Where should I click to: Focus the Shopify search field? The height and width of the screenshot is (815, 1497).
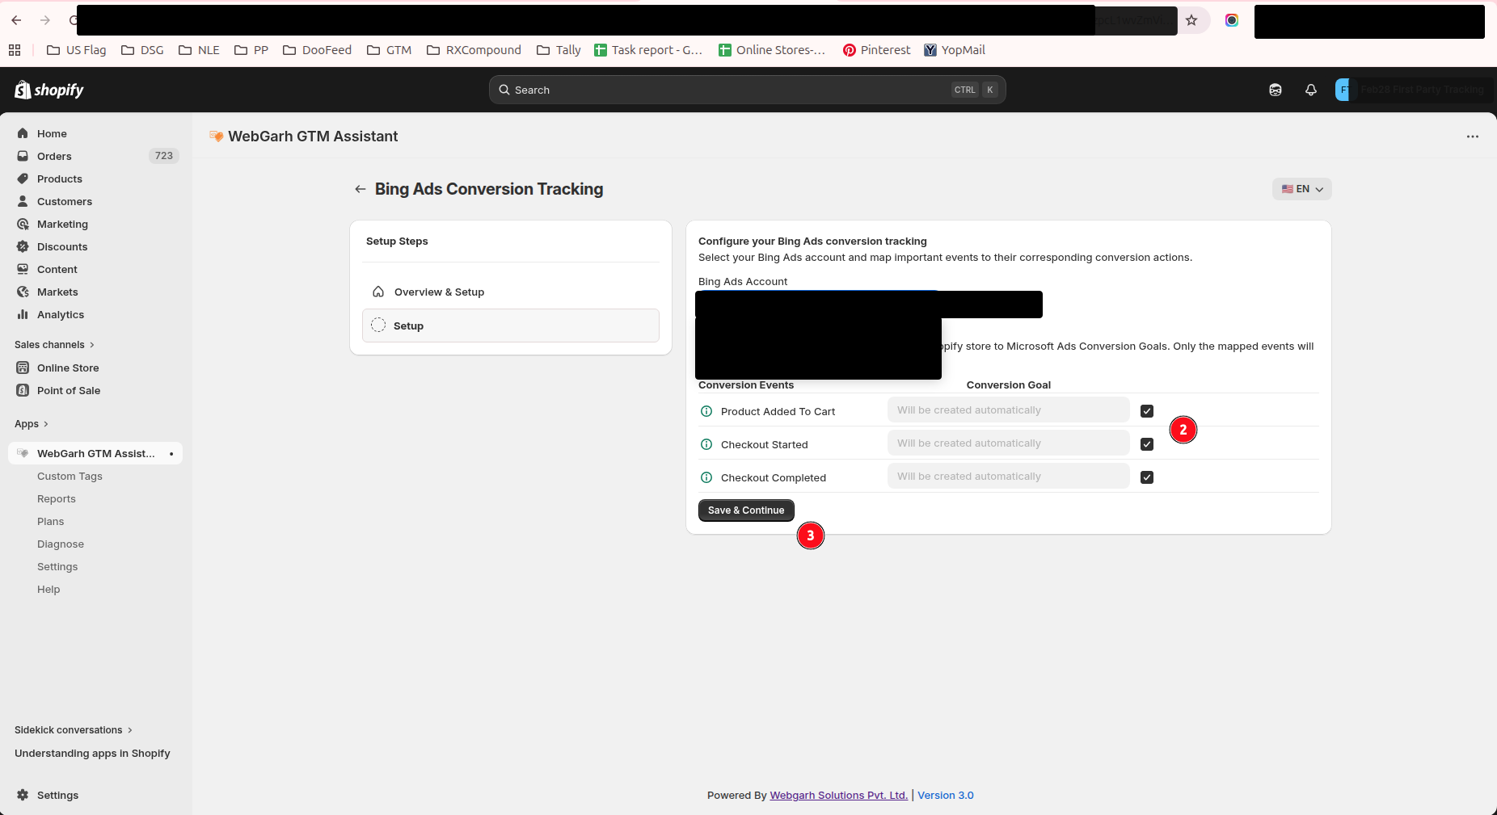[747, 90]
